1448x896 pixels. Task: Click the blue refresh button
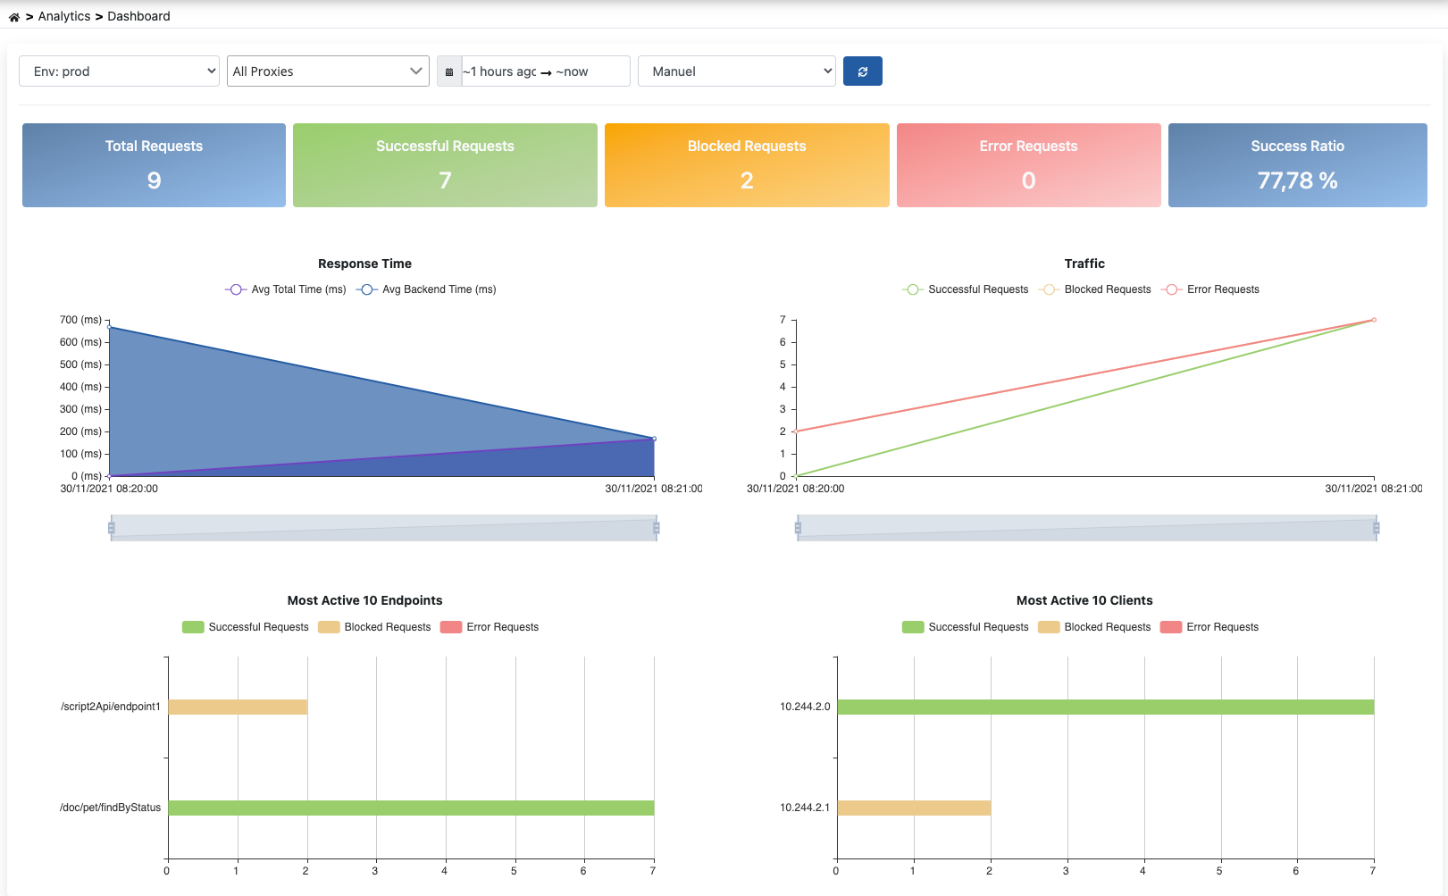pyautogui.click(x=862, y=71)
